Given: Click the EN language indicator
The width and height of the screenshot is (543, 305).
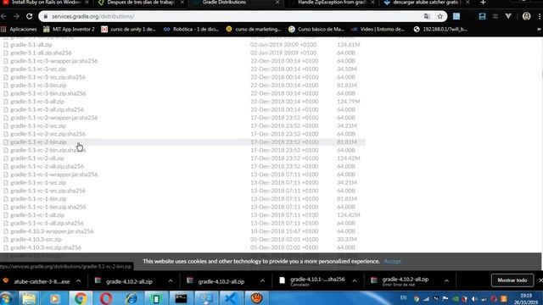Looking at the screenshot, I should pyautogui.click(x=404, y=297).
